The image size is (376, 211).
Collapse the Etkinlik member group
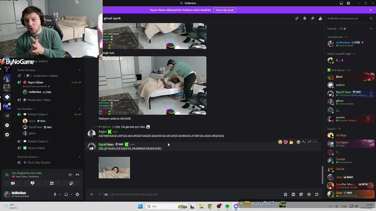(371, 29)
